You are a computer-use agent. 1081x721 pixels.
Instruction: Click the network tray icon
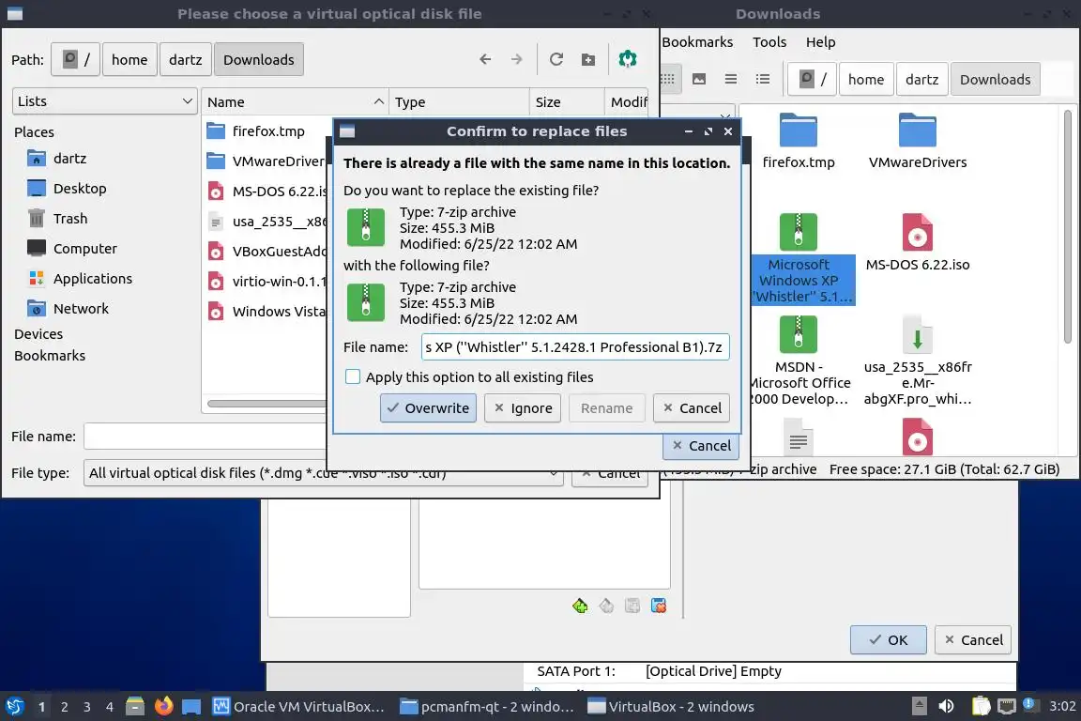1007,706
